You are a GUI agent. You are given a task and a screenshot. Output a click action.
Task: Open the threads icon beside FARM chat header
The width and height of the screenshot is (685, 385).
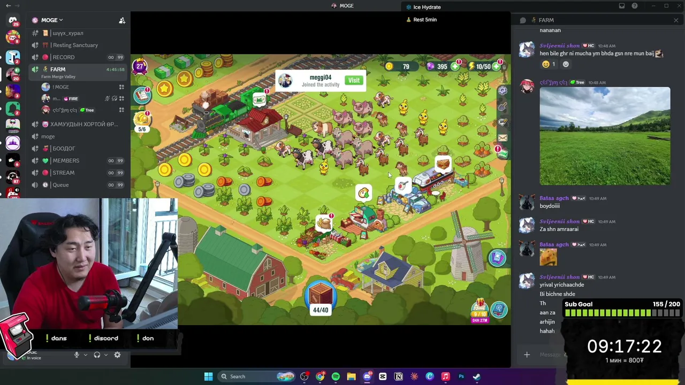click(x=523, y=20)
